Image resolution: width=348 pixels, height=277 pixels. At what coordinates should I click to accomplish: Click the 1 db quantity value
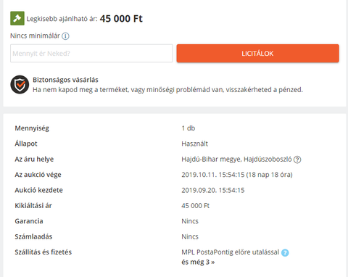point(188,128)
